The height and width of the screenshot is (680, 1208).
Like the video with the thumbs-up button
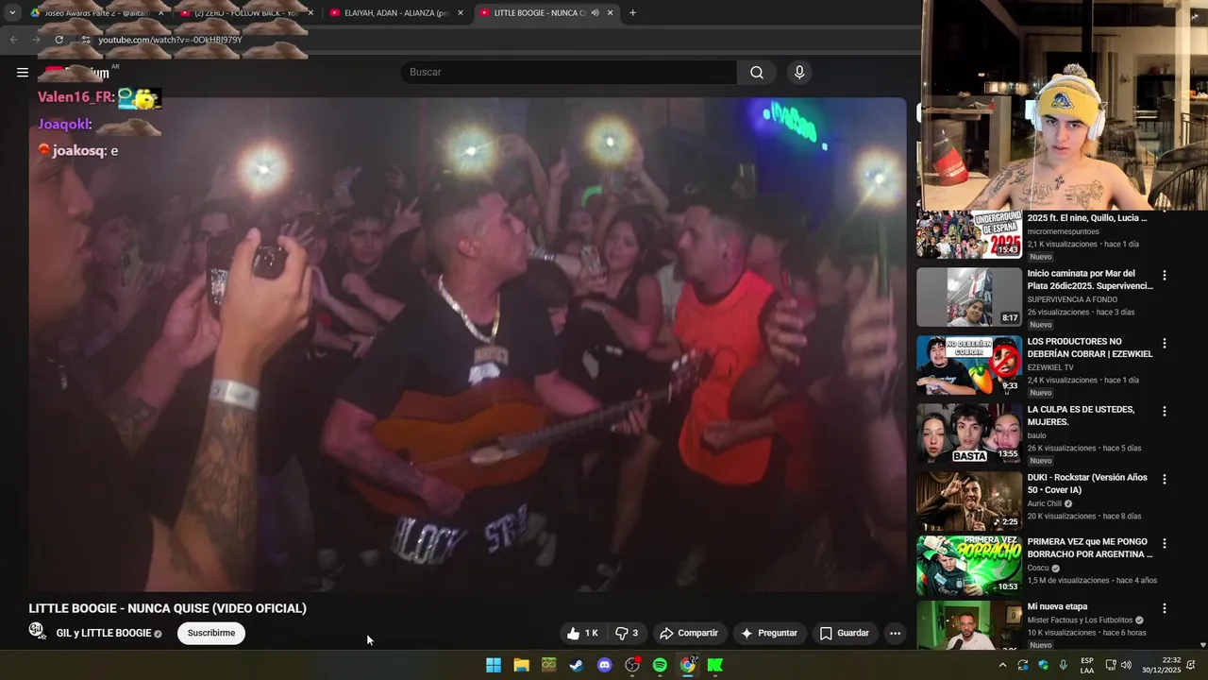pos(582,633)
